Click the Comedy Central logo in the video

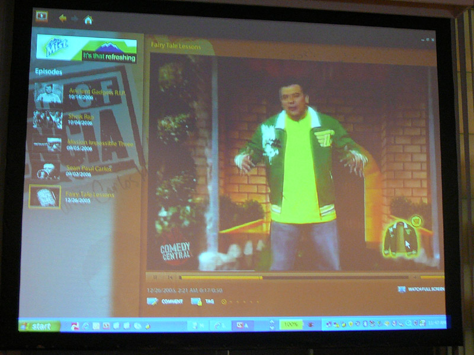175,251
